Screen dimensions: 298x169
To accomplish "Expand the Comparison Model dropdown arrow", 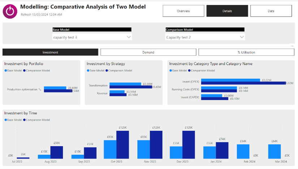I will (242, 37).
